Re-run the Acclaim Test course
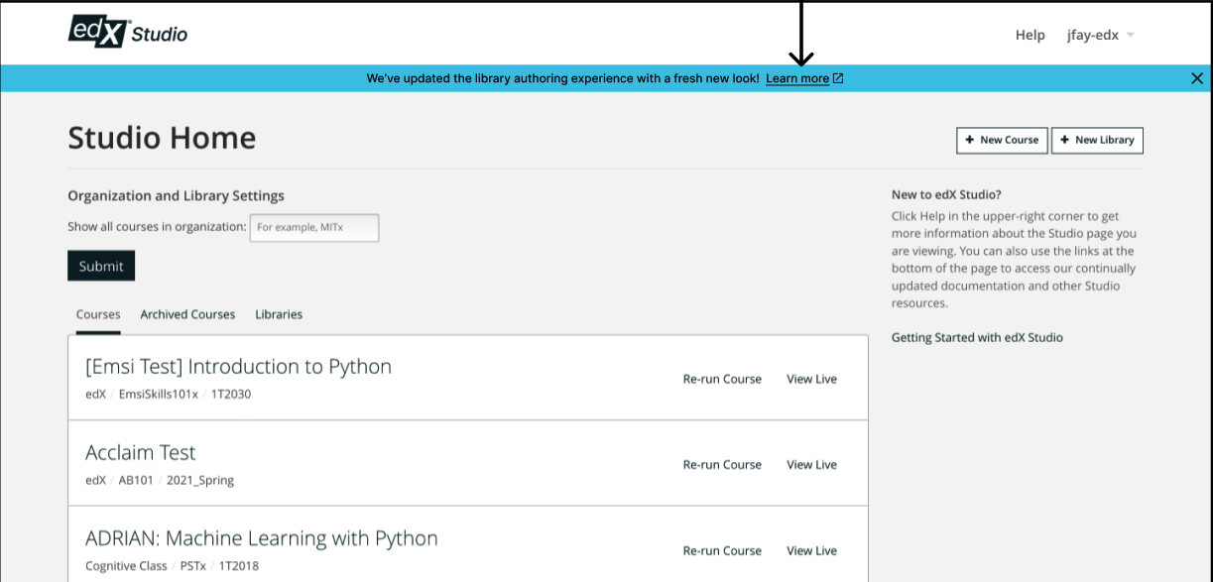Image resolution: width=1213 pixels, height=582 pixels. tap(722, 465)
